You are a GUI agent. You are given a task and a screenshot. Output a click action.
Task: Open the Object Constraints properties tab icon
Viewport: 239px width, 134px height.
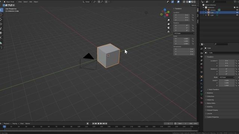click(202, 91)
